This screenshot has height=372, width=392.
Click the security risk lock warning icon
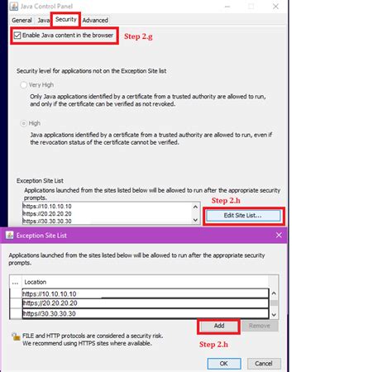coord(16,336)
